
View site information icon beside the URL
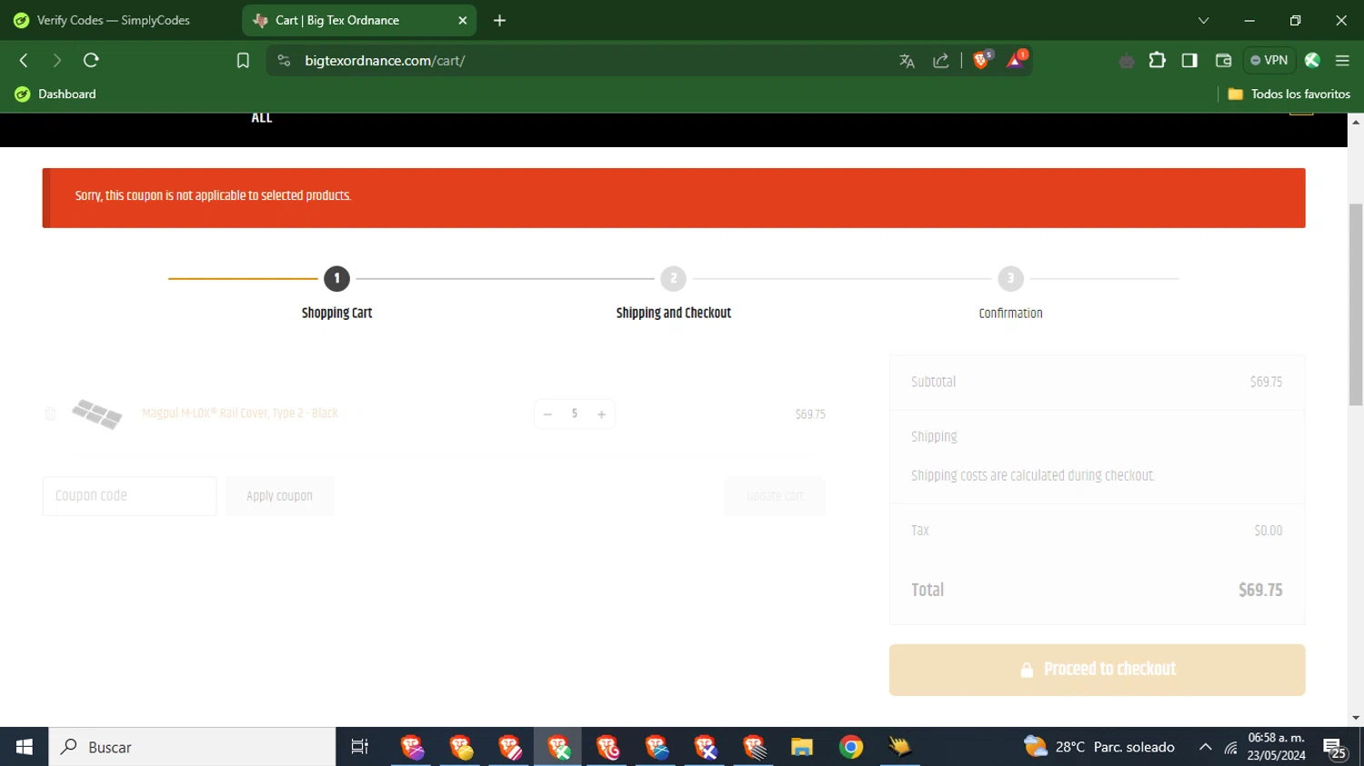284,61
